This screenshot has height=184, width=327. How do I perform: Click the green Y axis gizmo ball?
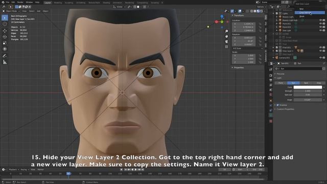pyautogui.click(x=222, y=21)
